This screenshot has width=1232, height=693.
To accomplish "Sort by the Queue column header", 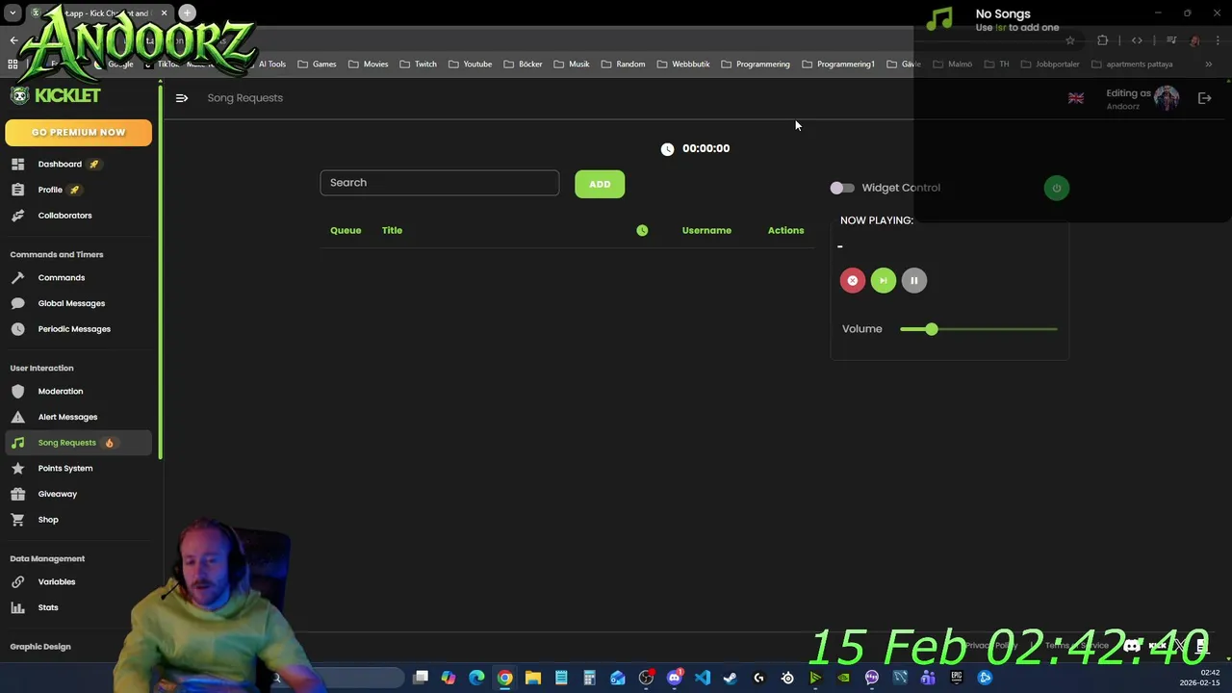I will click(x=346, y=230).
